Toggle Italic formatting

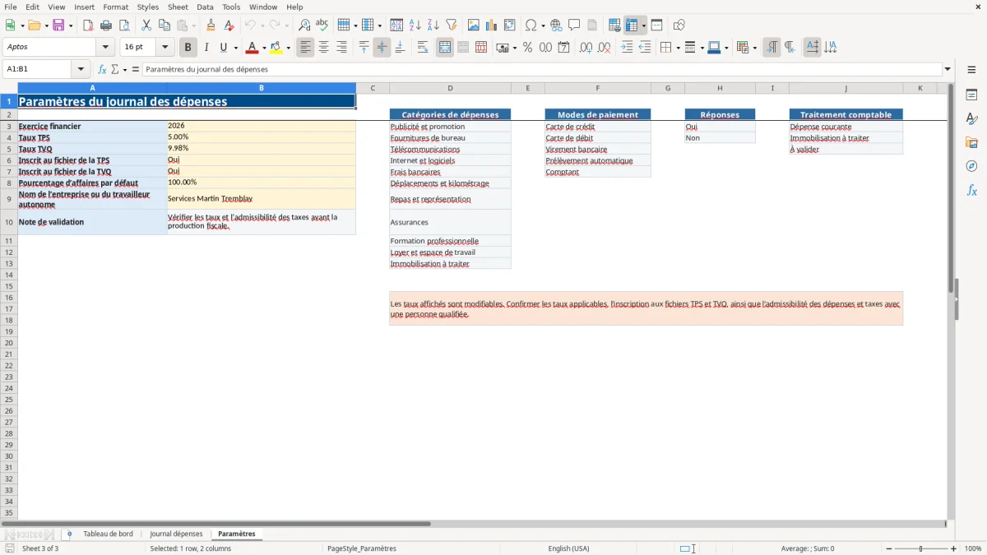[206, 48]
